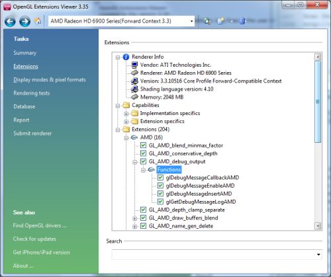The height and width of the screenshot is (277, 331).
Task: Open the Submit renderer page
Action: click(x=32, y=134)
